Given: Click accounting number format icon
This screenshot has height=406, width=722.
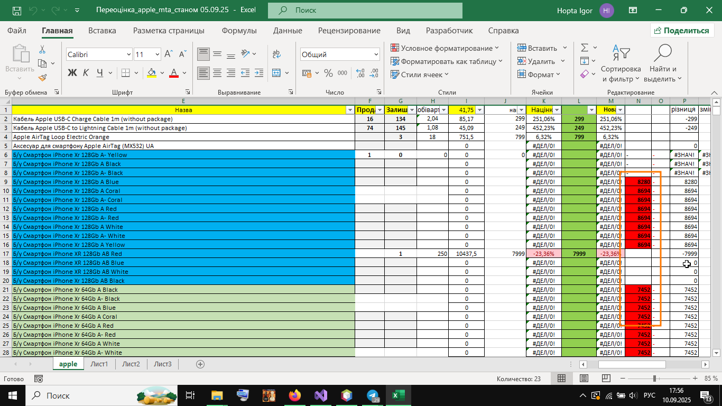Looking at the screenshot, I should [307, 73].
